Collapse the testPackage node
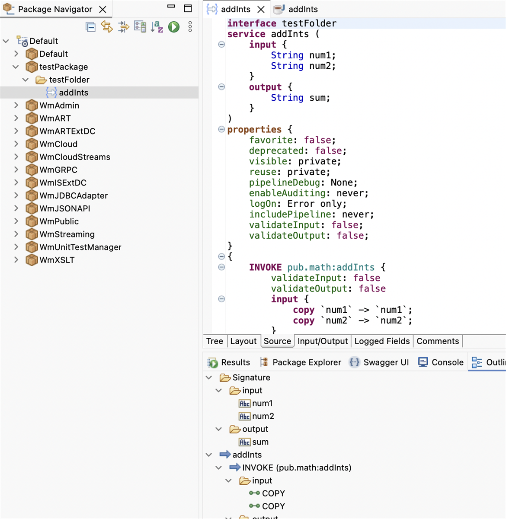This screenshot has width=506, height=519. coord(16,67)
